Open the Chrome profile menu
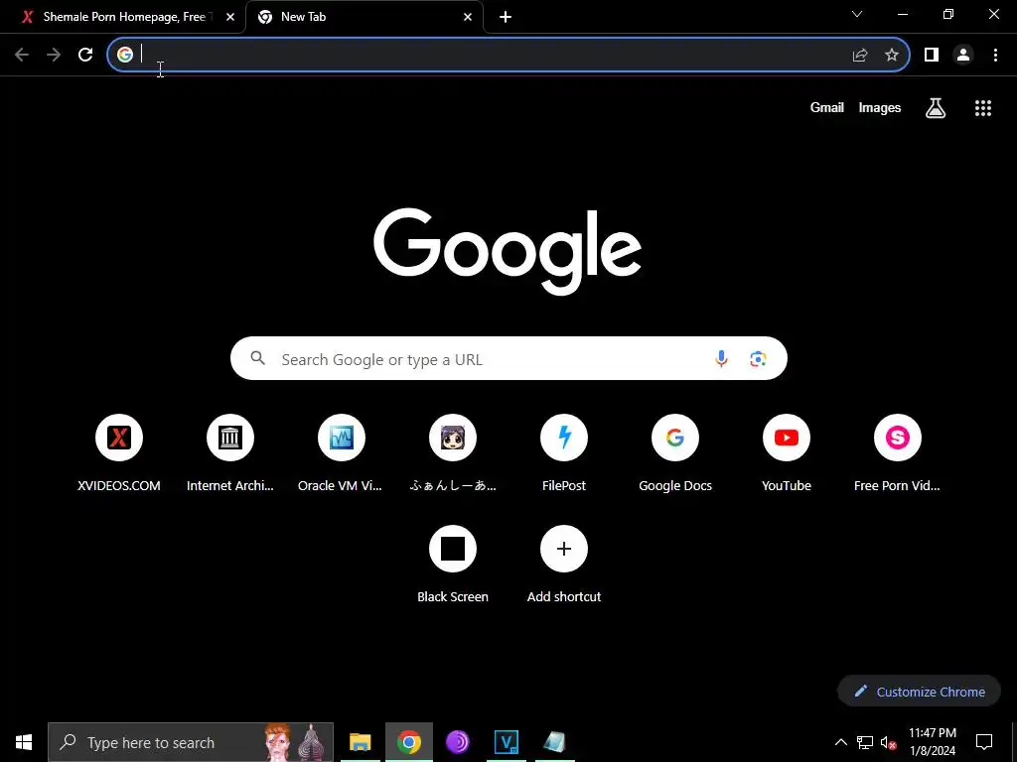Image resolution: width=1017 pixels, height=762 pixels. tap(963, 56)
